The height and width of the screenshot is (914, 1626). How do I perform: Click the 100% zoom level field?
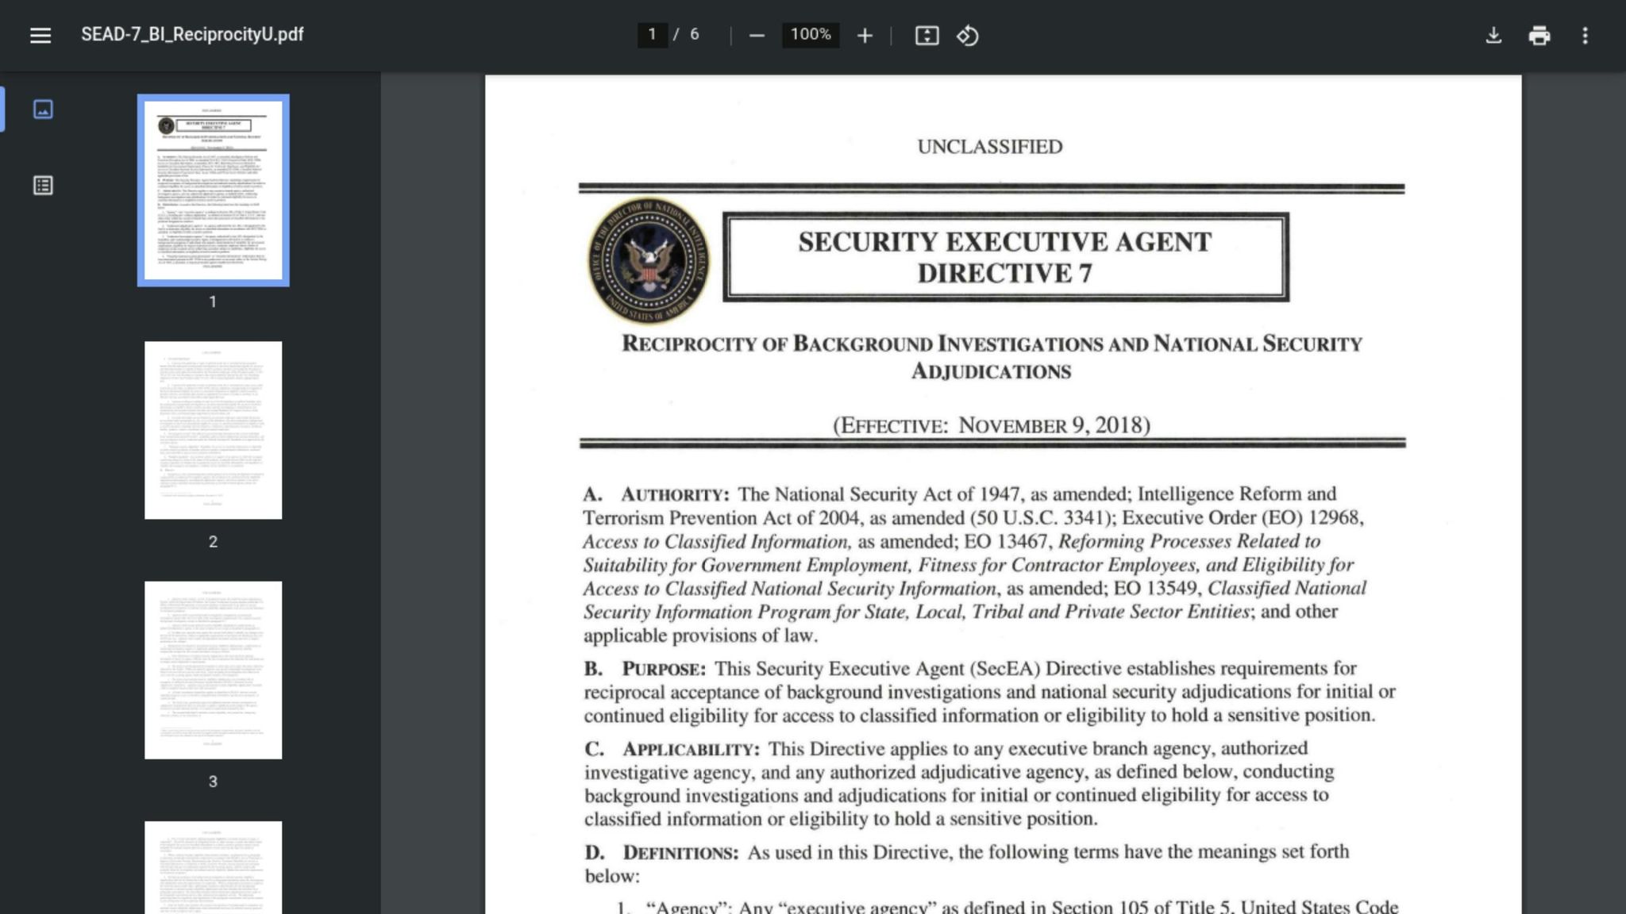point(810,34)
